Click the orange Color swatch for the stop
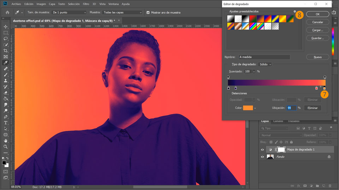 pos(248,108)
